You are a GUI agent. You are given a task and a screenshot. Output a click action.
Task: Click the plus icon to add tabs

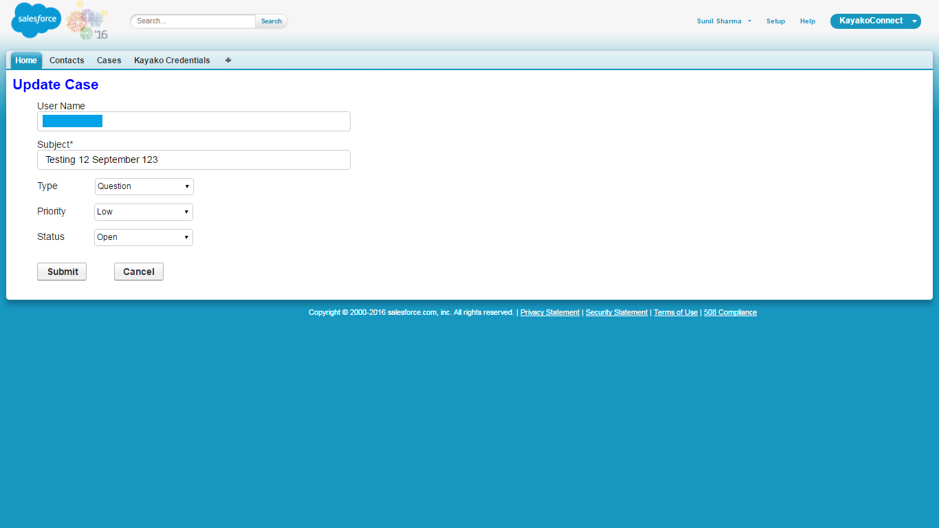click(x=228, y=60)
